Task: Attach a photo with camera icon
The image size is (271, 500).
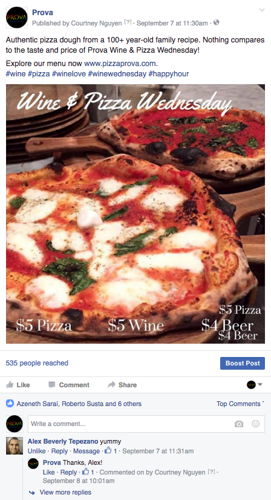Action: [x=239, y=424]
